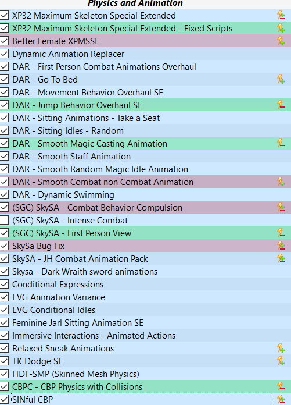Click 'Physics and Animation' separator header

pyautogui.click(x=135, y=3)
